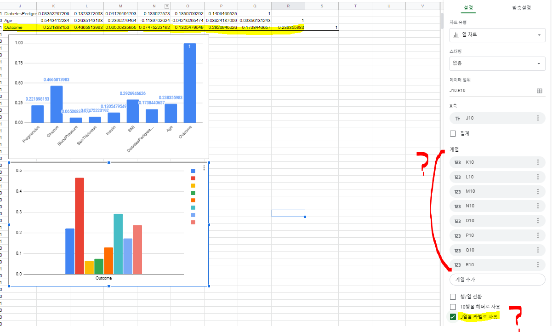The image size is (552, 332).
Task: Switch to the 맞춤설정 tab
Action: 521,8
